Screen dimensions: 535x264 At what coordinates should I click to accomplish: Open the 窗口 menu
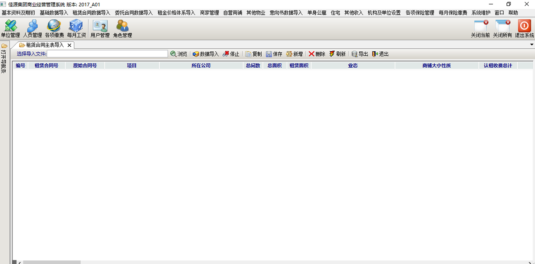499,12
